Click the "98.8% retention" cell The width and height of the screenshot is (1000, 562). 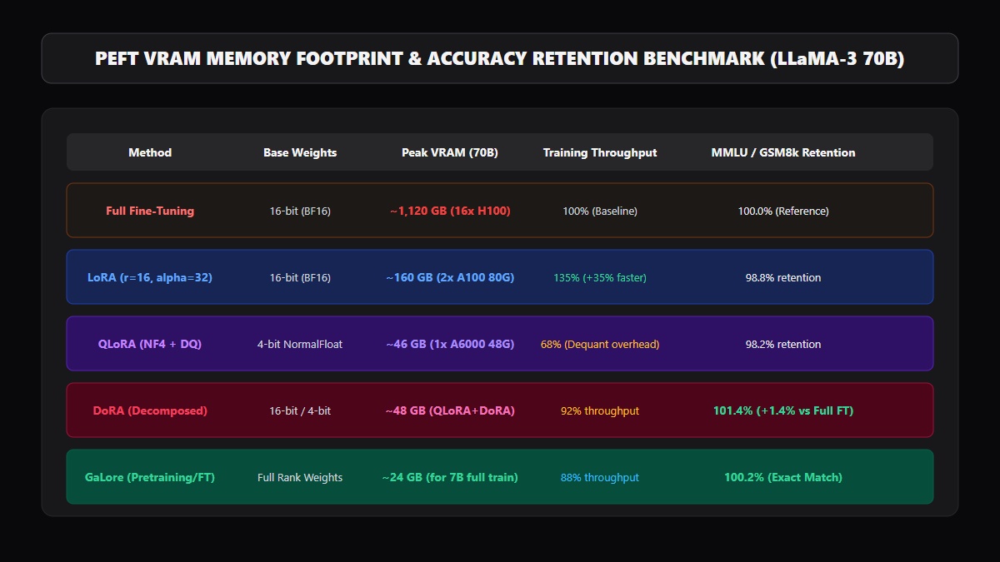[x=783, y=278]
